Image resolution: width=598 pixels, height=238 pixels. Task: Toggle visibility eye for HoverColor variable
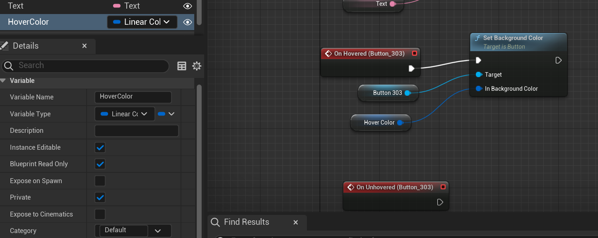[x=188, y=22]
